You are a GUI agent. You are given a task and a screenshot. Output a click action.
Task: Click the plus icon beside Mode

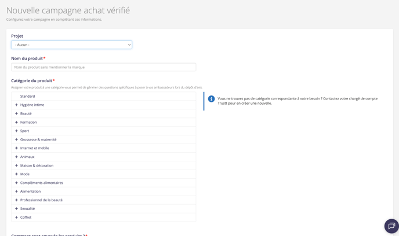[16, 174]
